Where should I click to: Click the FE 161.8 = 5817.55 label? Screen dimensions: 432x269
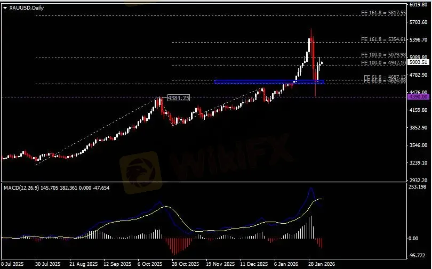383,13
